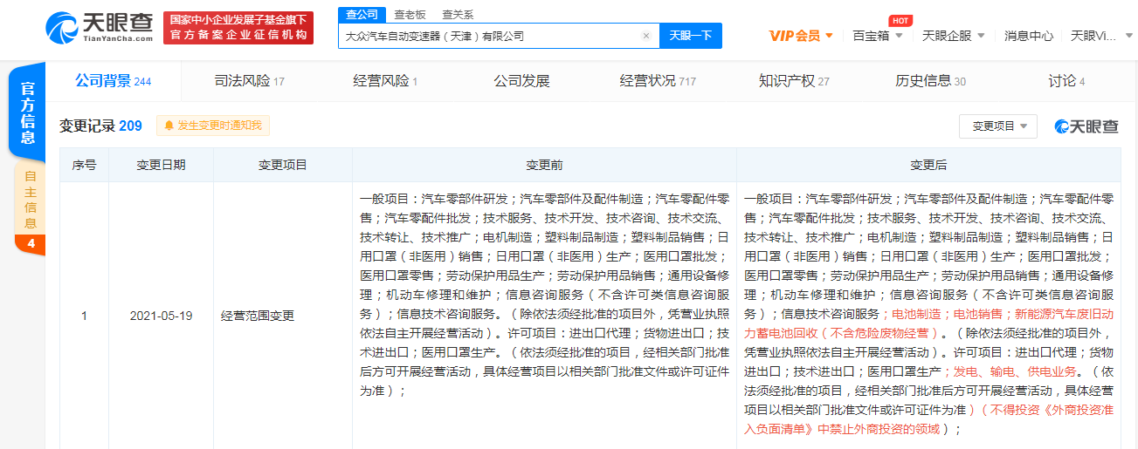Open the 历史信息 tab
This screenshot has width=1138, height=449.
930,81
